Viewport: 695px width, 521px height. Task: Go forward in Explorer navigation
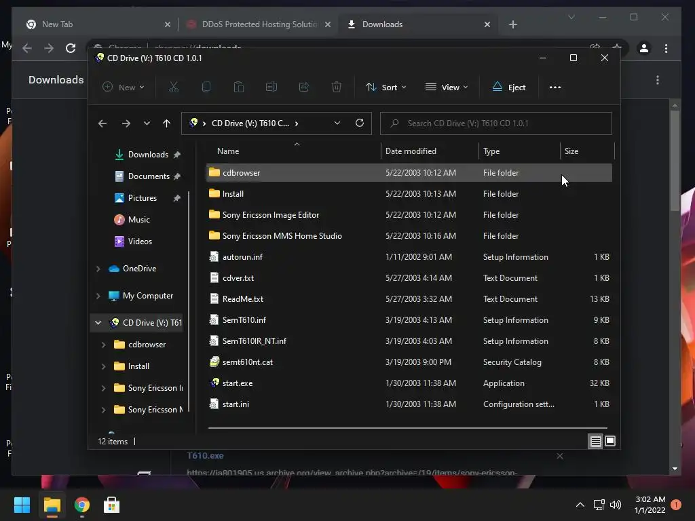click(126, 123)
